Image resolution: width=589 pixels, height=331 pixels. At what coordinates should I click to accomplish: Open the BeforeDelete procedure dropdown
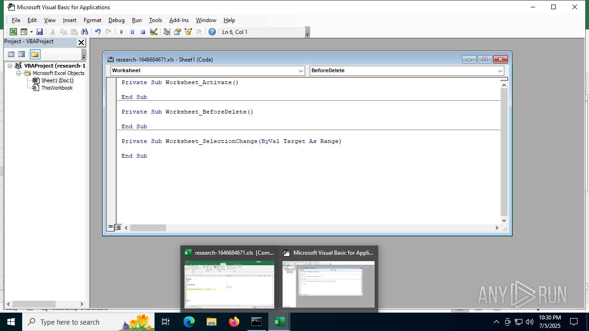(x=500, y=71)
